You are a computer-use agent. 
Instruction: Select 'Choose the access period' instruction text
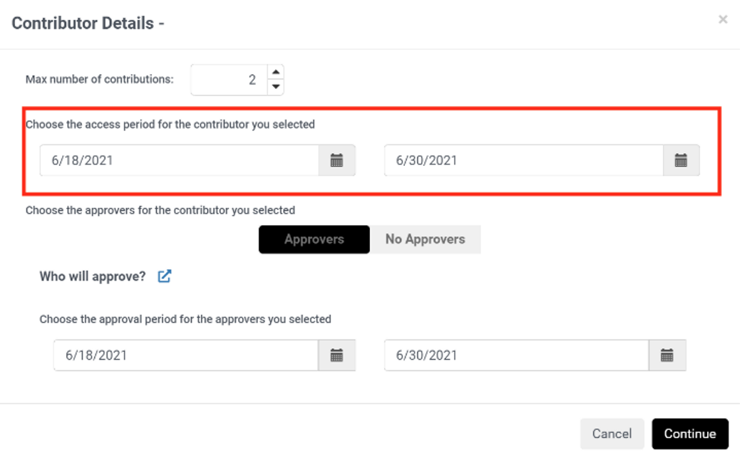pyautogui.click(x=170, y=125)
